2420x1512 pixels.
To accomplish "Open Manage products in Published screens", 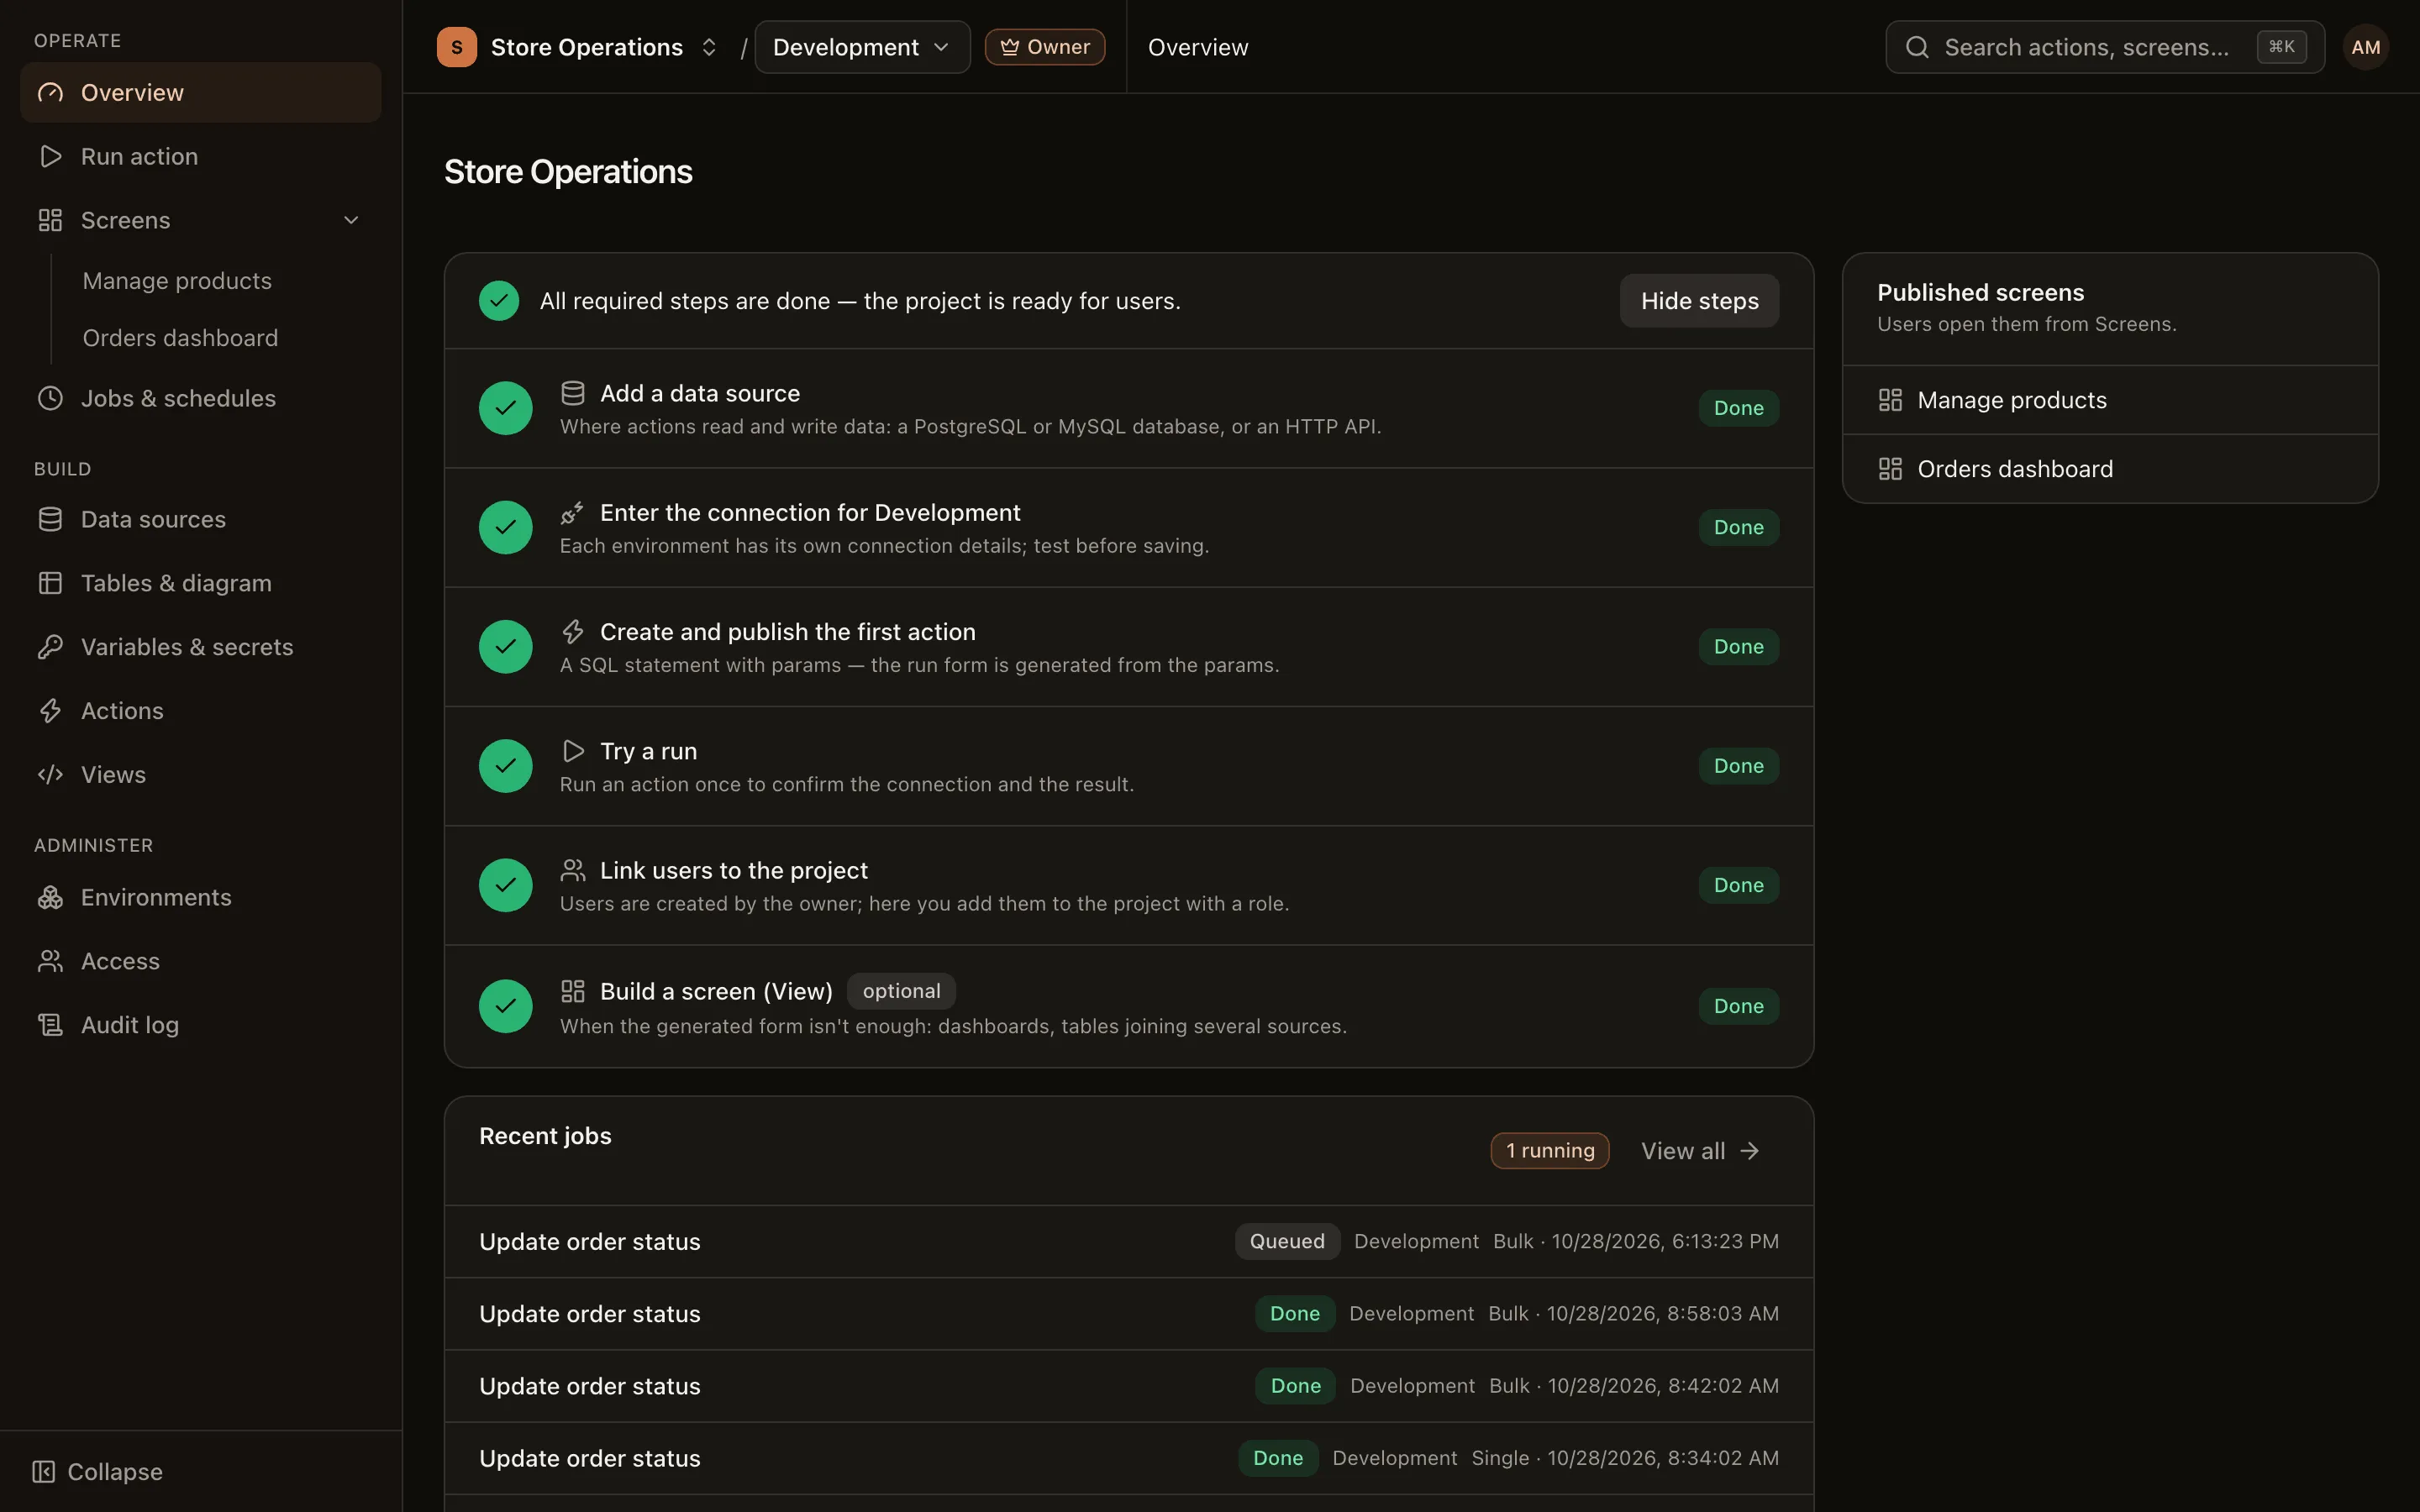I will (x=2110, y=400).
